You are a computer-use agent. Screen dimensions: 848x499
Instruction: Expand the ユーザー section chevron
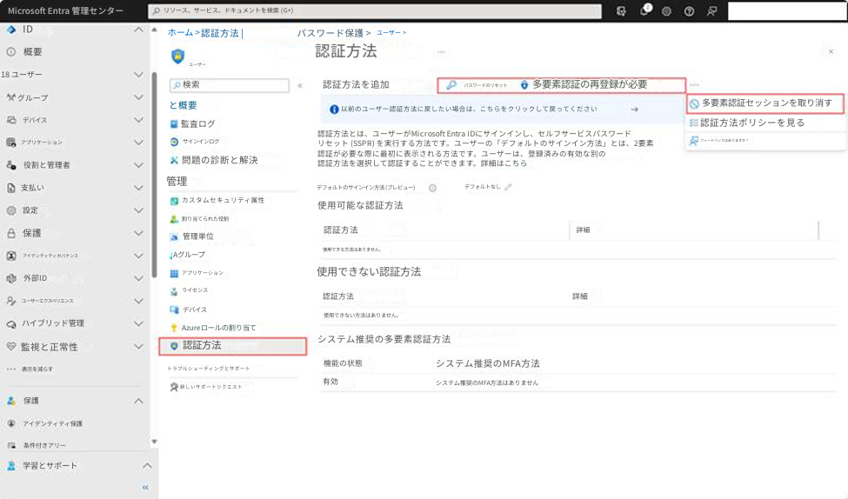click(x=138, y=74)
